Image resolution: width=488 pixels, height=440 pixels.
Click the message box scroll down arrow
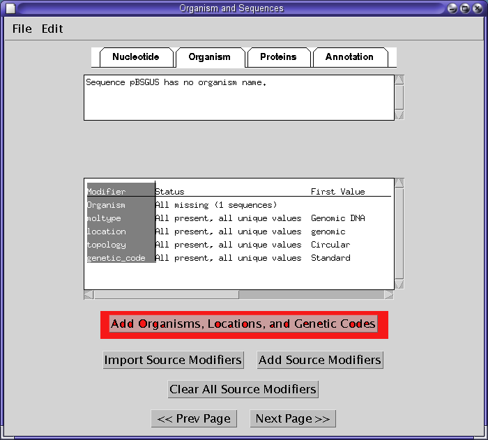tap(399, 115)
